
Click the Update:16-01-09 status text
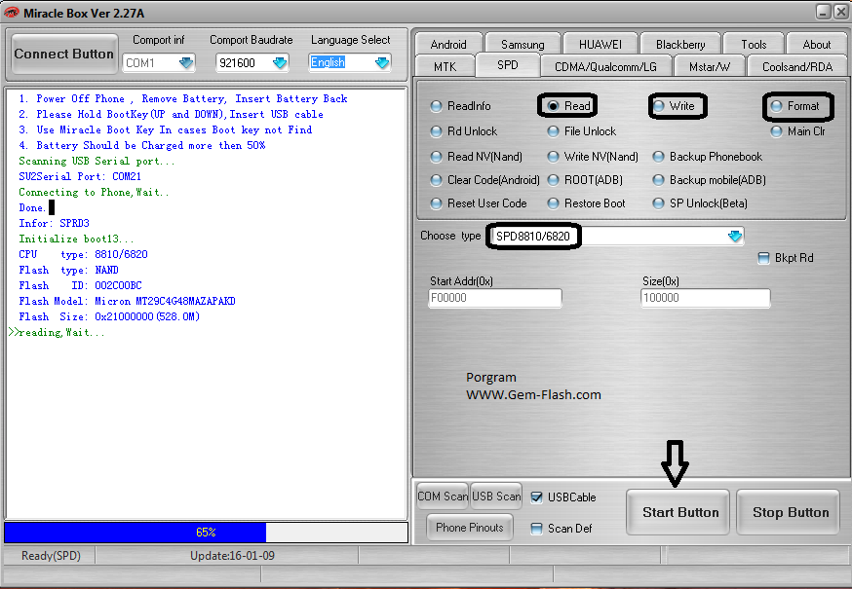pyautogui.click(x=232, y=556)
